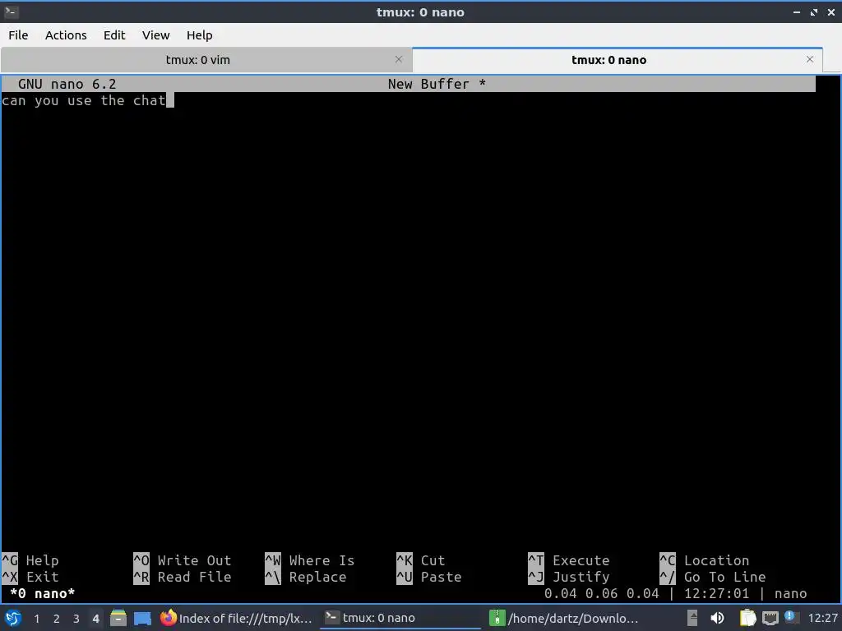Viewport: 842px width, 631px height.
Task: Click the tmux clock 12:27:01
Action: [716, 594]
